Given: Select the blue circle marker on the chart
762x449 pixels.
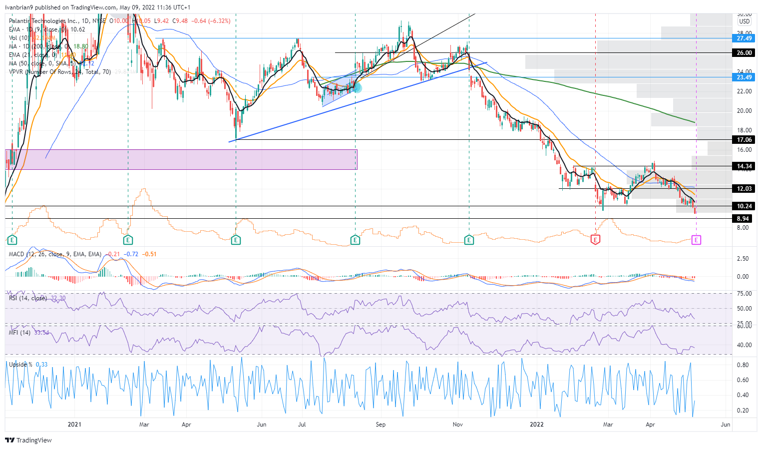Looking at the screenshot, I should (357, 87).
